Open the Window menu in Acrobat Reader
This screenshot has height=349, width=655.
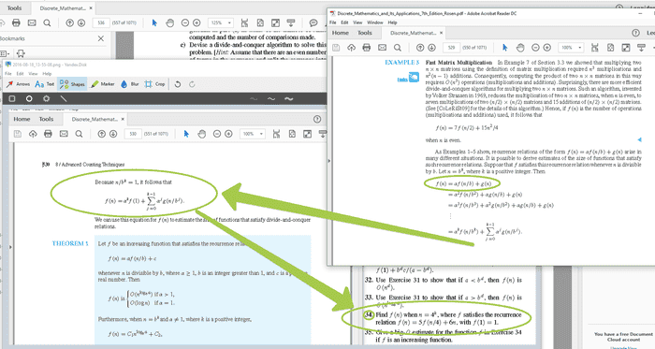pos(374,22)
